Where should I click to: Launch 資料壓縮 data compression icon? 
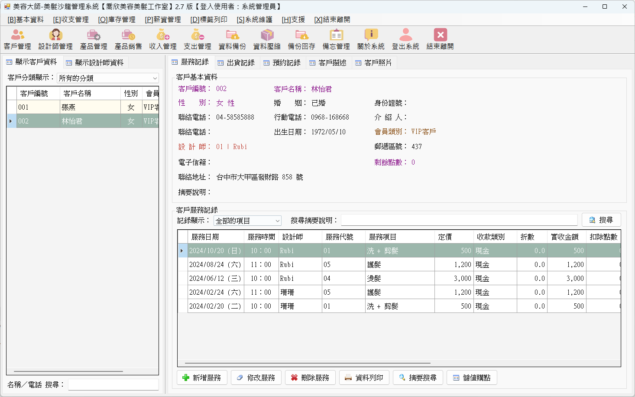tap(267, 39)
